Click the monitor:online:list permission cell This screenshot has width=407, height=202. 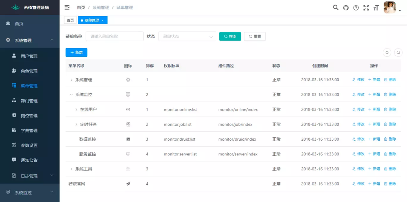point(181,109)
